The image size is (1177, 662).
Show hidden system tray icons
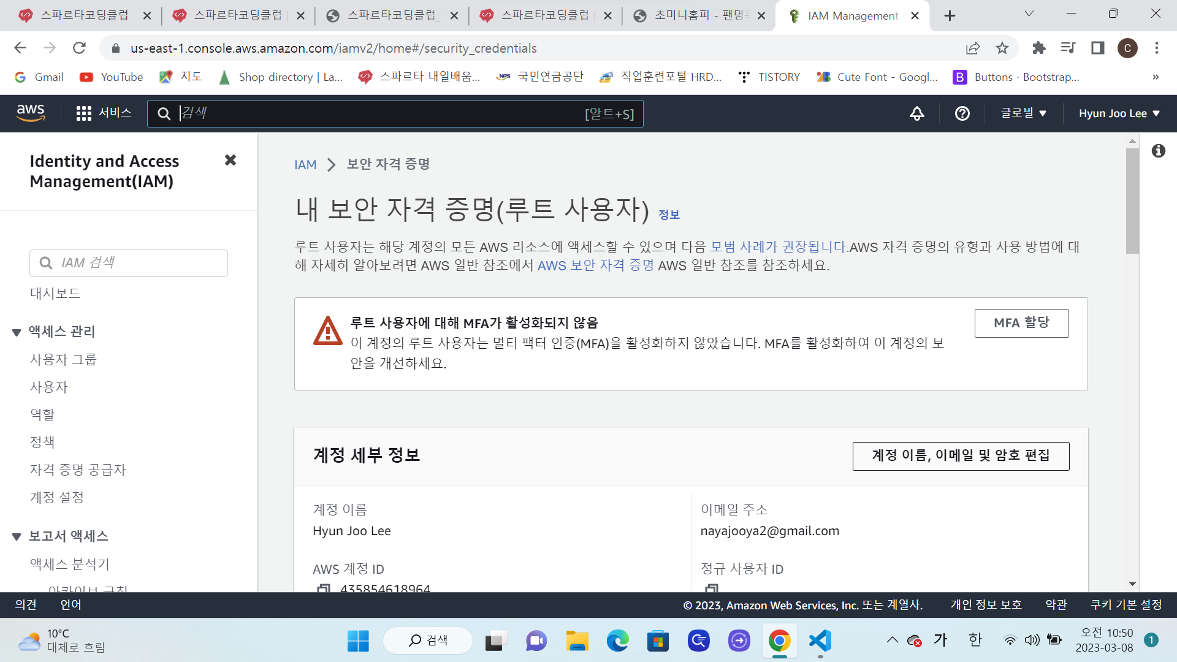pos(893,641)
